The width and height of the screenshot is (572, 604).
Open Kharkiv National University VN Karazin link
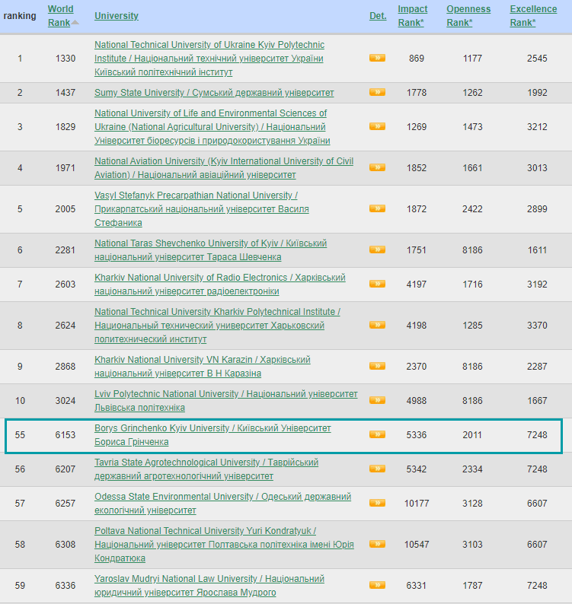point(202,360)
